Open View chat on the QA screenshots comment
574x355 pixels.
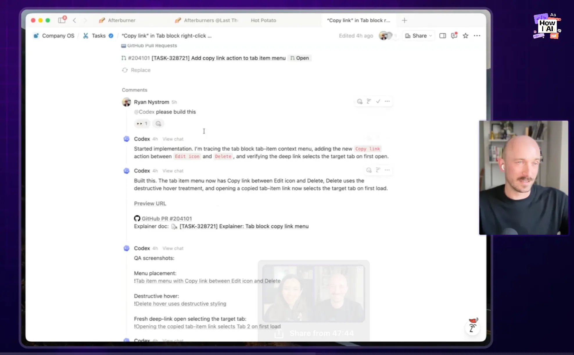pos(173,248)
